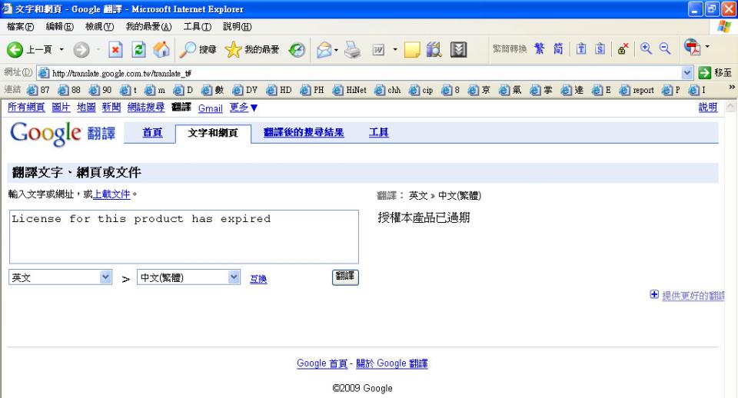738x398 pixels.
Task: Open Favorites (我的最愛) star button
Action: coord(252,49)
